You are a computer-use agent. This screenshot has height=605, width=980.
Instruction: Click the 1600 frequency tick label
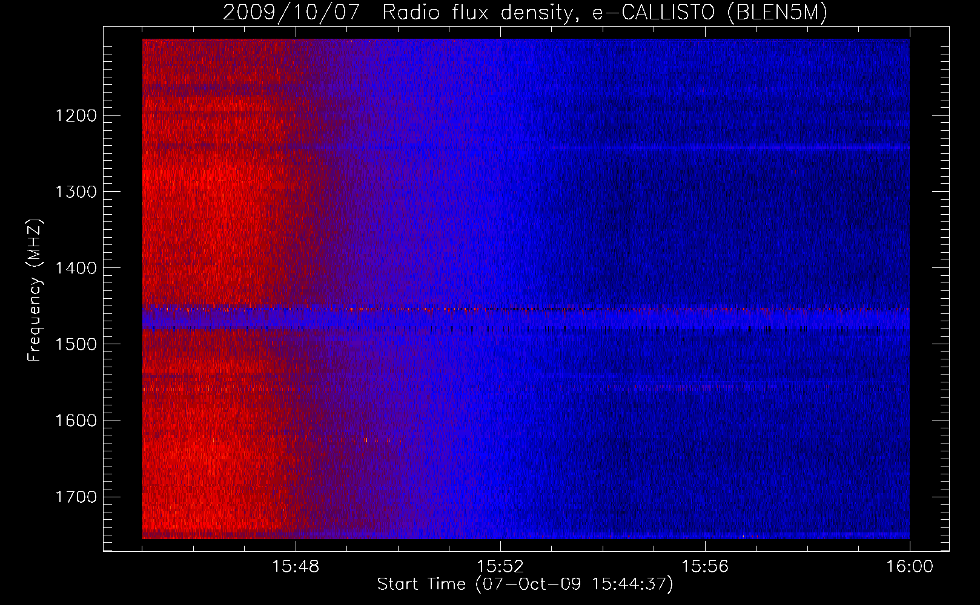point(76,420)
